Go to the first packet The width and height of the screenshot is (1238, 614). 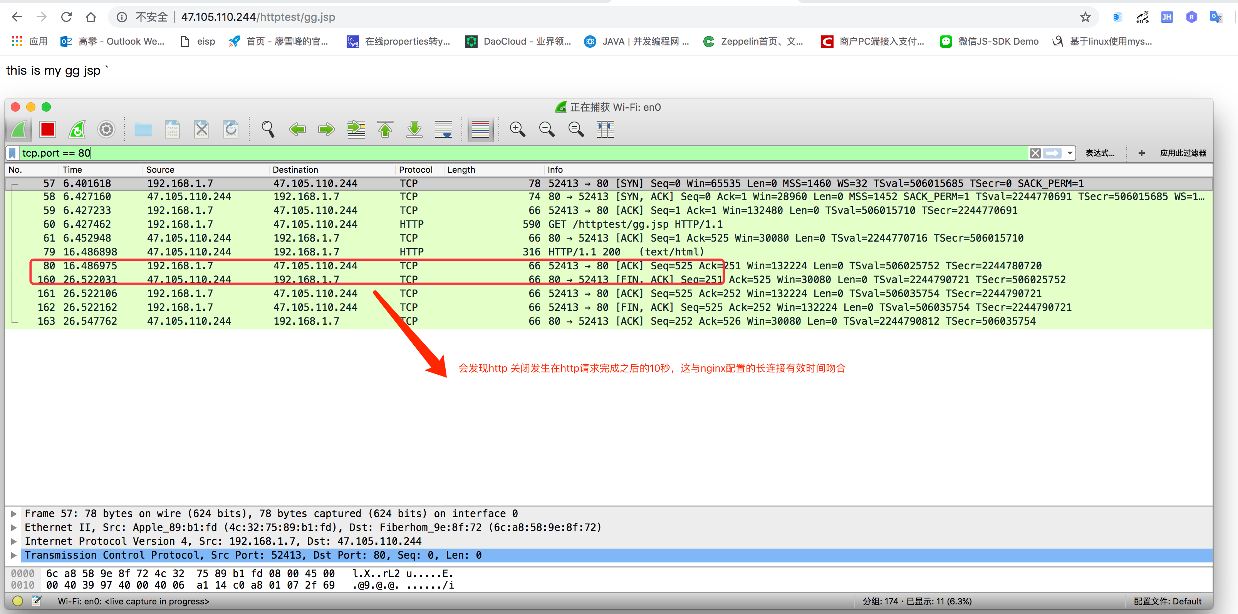[385, 129]
